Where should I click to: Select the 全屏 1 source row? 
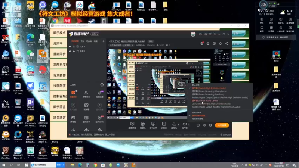pos(87,51)
